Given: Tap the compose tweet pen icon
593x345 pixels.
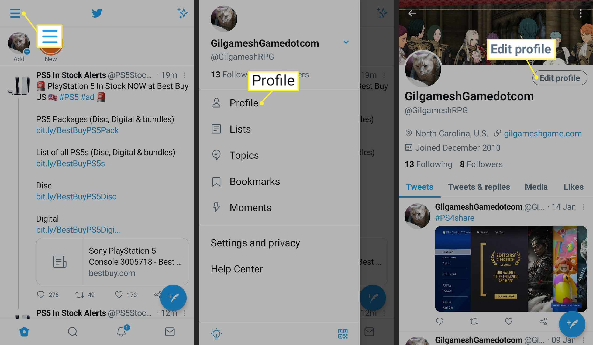Looking at the screenshot, I should [x=173, y=298].
